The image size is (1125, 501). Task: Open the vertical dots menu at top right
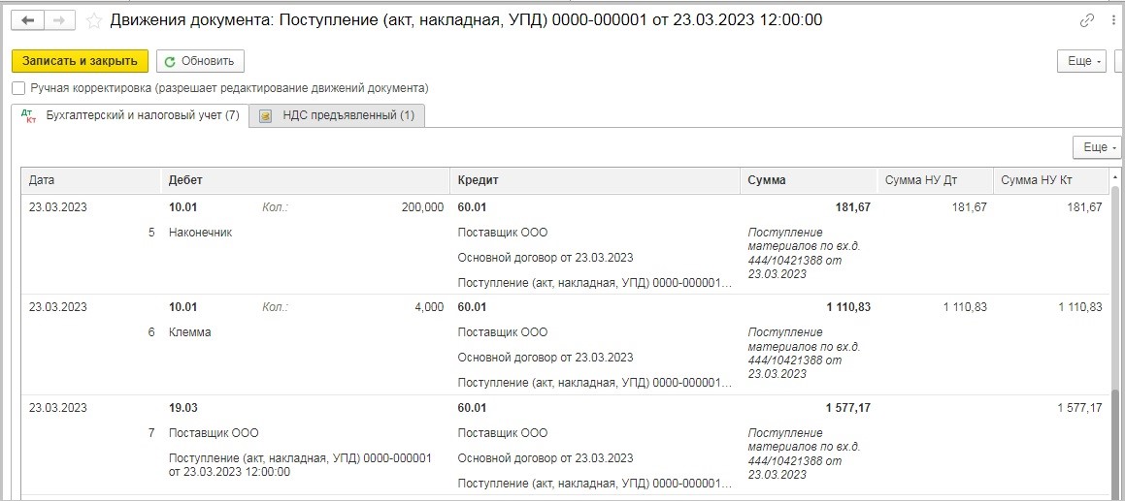click(1113, 20)
